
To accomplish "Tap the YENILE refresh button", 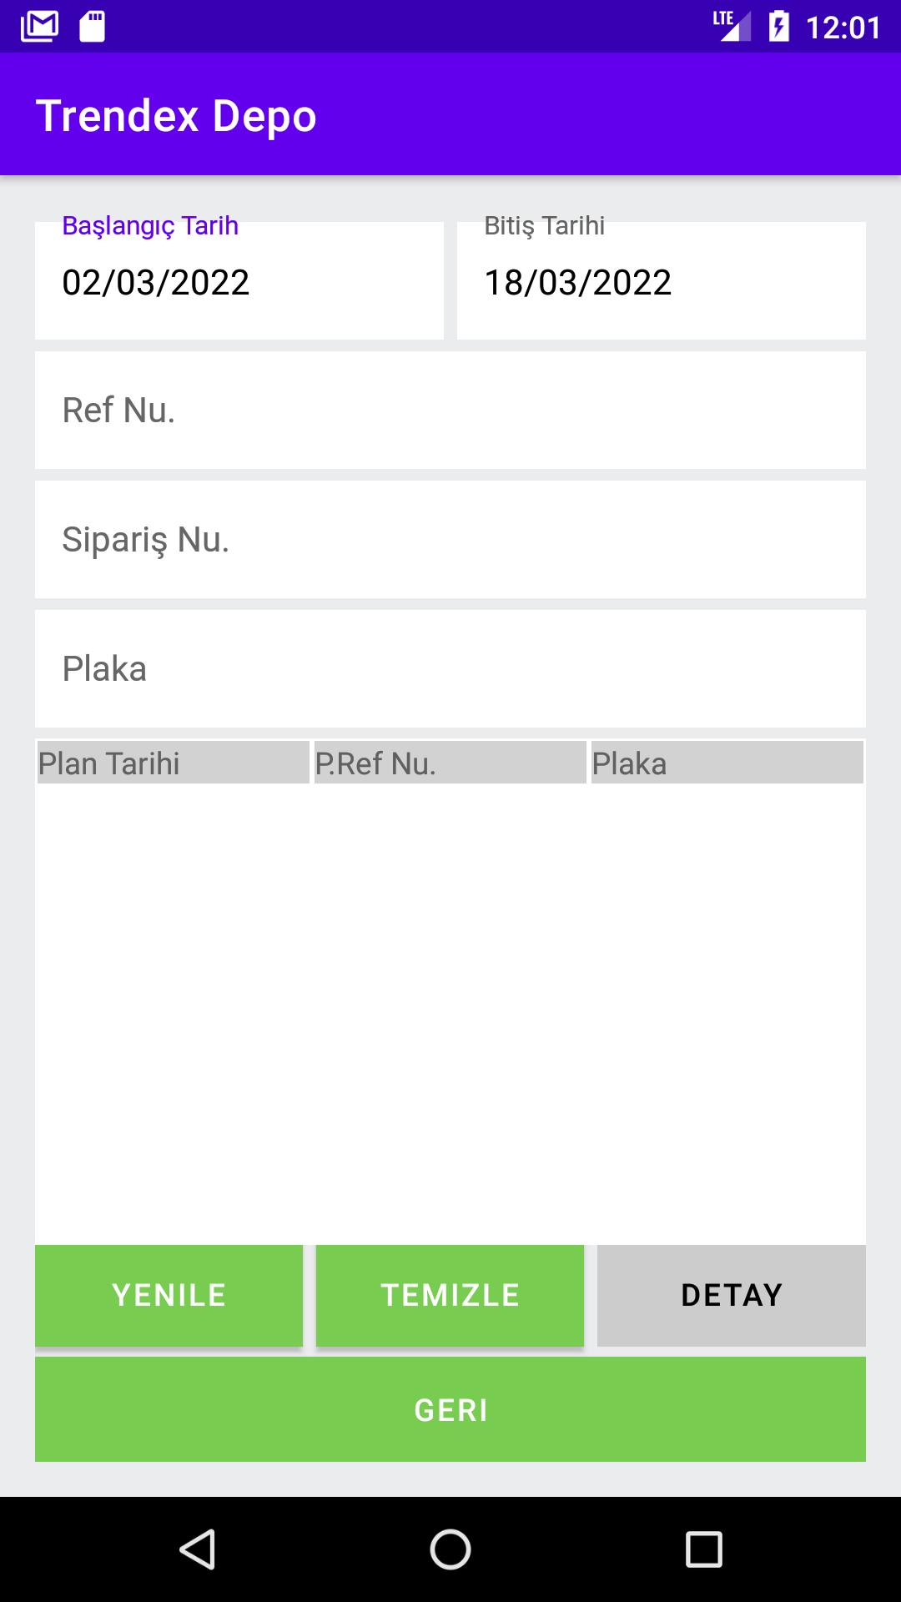I will pyautogui.click(x=169, y=1295).
